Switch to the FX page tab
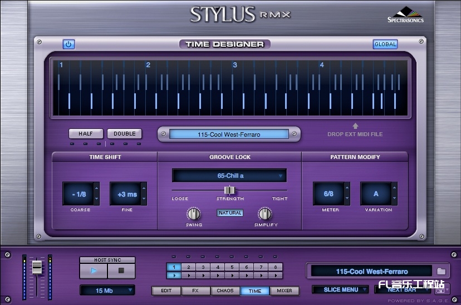This screenshot has height=305, width=461. point(195,291)
